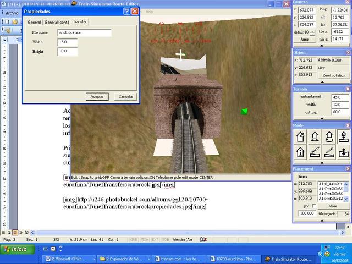Choose the move object mode icon
Screen dimensions: 352x264
[x=316, y=137]
